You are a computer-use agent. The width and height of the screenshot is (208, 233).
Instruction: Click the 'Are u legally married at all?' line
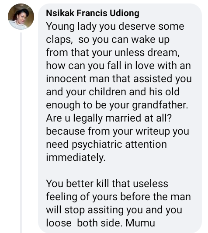click(109, 118)
